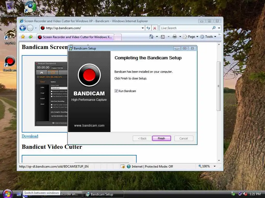Click the Live Search magnifier icon

tap(214, 28)
